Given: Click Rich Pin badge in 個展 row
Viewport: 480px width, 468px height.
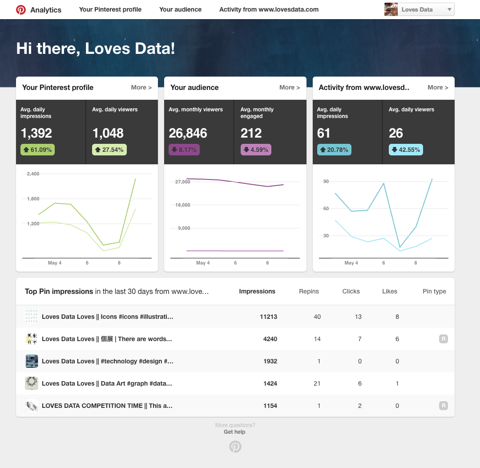Looking at the screenshot, I should pyautogui.click(x=443, y=339).
